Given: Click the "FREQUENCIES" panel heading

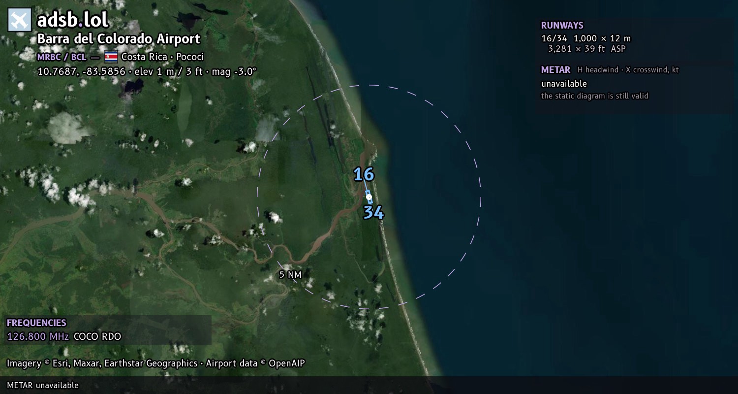Looking at the screenshot, I should (x=36, y=323).
